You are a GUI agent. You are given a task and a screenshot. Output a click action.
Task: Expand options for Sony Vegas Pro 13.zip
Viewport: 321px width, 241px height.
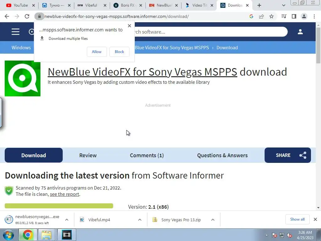[x=213, y=220]
